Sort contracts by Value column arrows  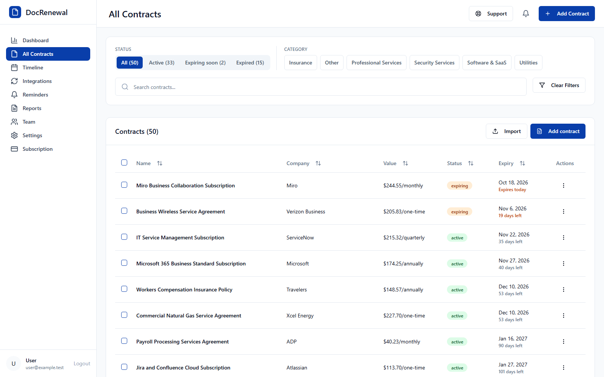(x=405, y=163)
